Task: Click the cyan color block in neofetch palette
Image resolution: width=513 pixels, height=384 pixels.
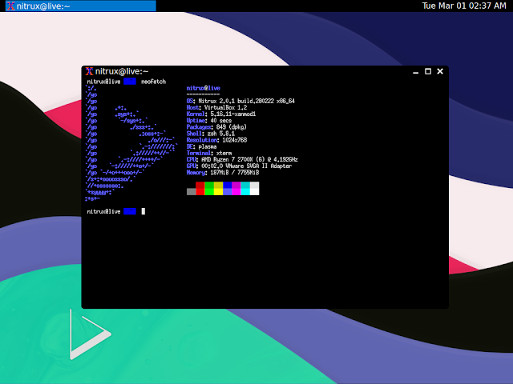Action: (245, 189)
